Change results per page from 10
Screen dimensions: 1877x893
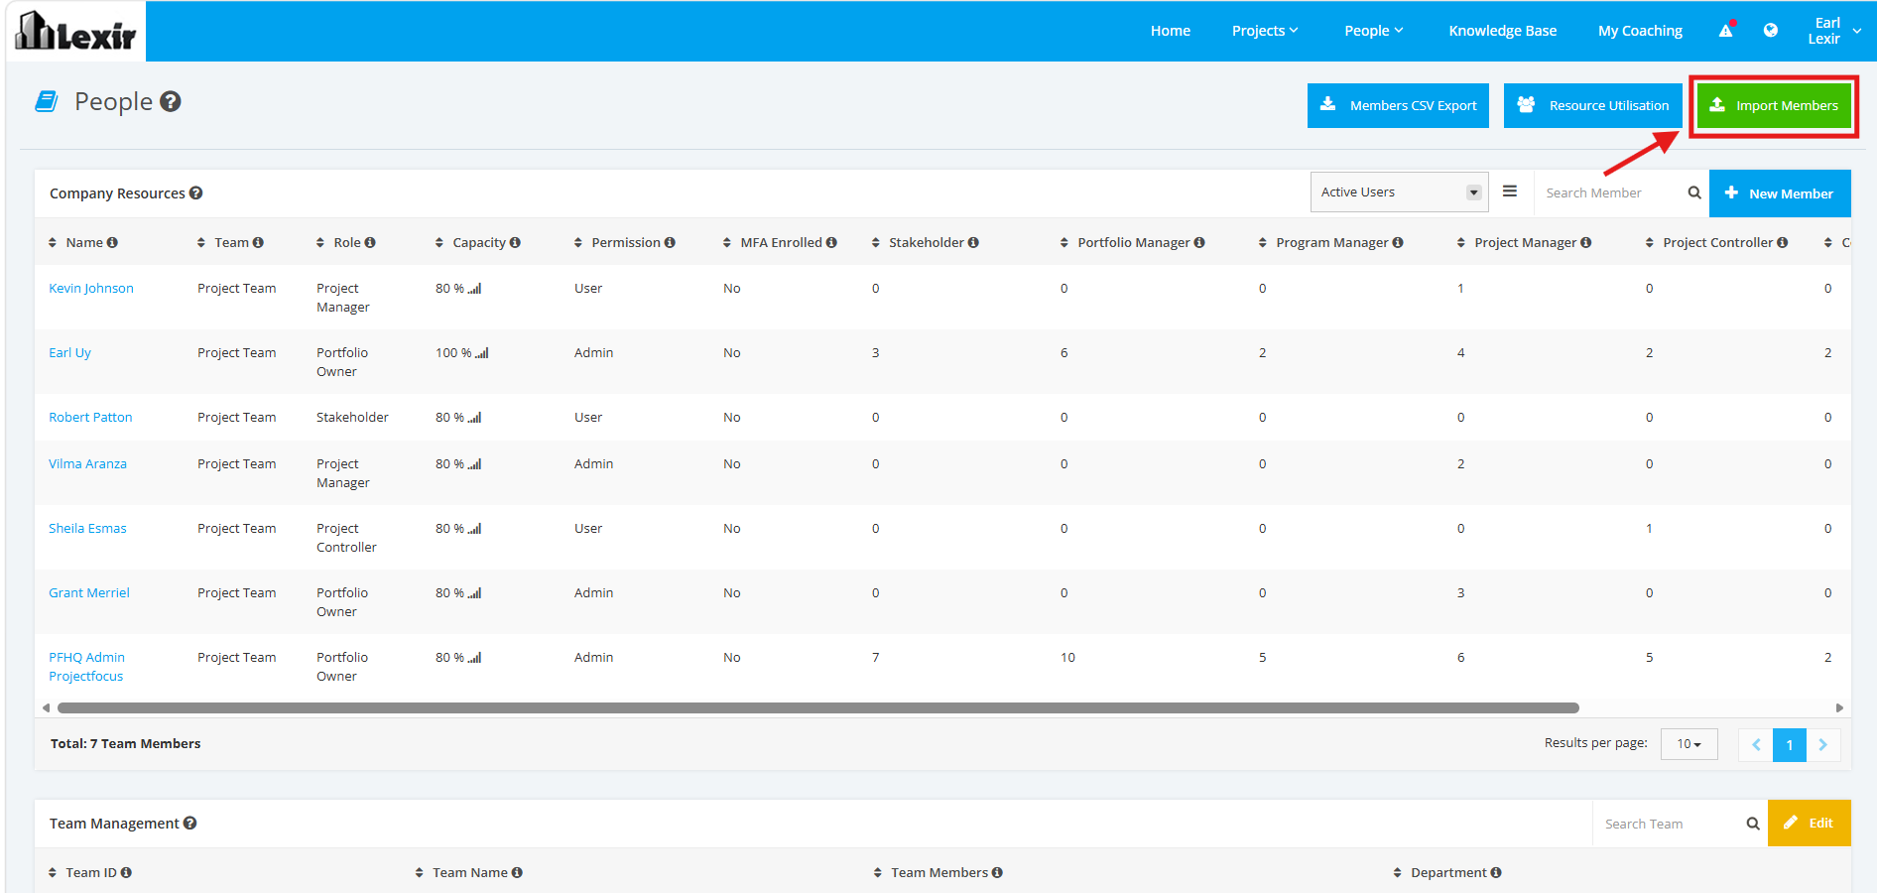coord(1689,744)
